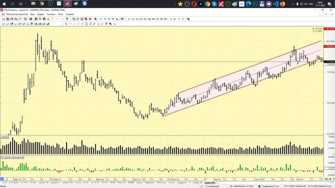Click the table grid icon before the timeframe buttons
This screenshot has width=335, height=188.
[122, 19]
